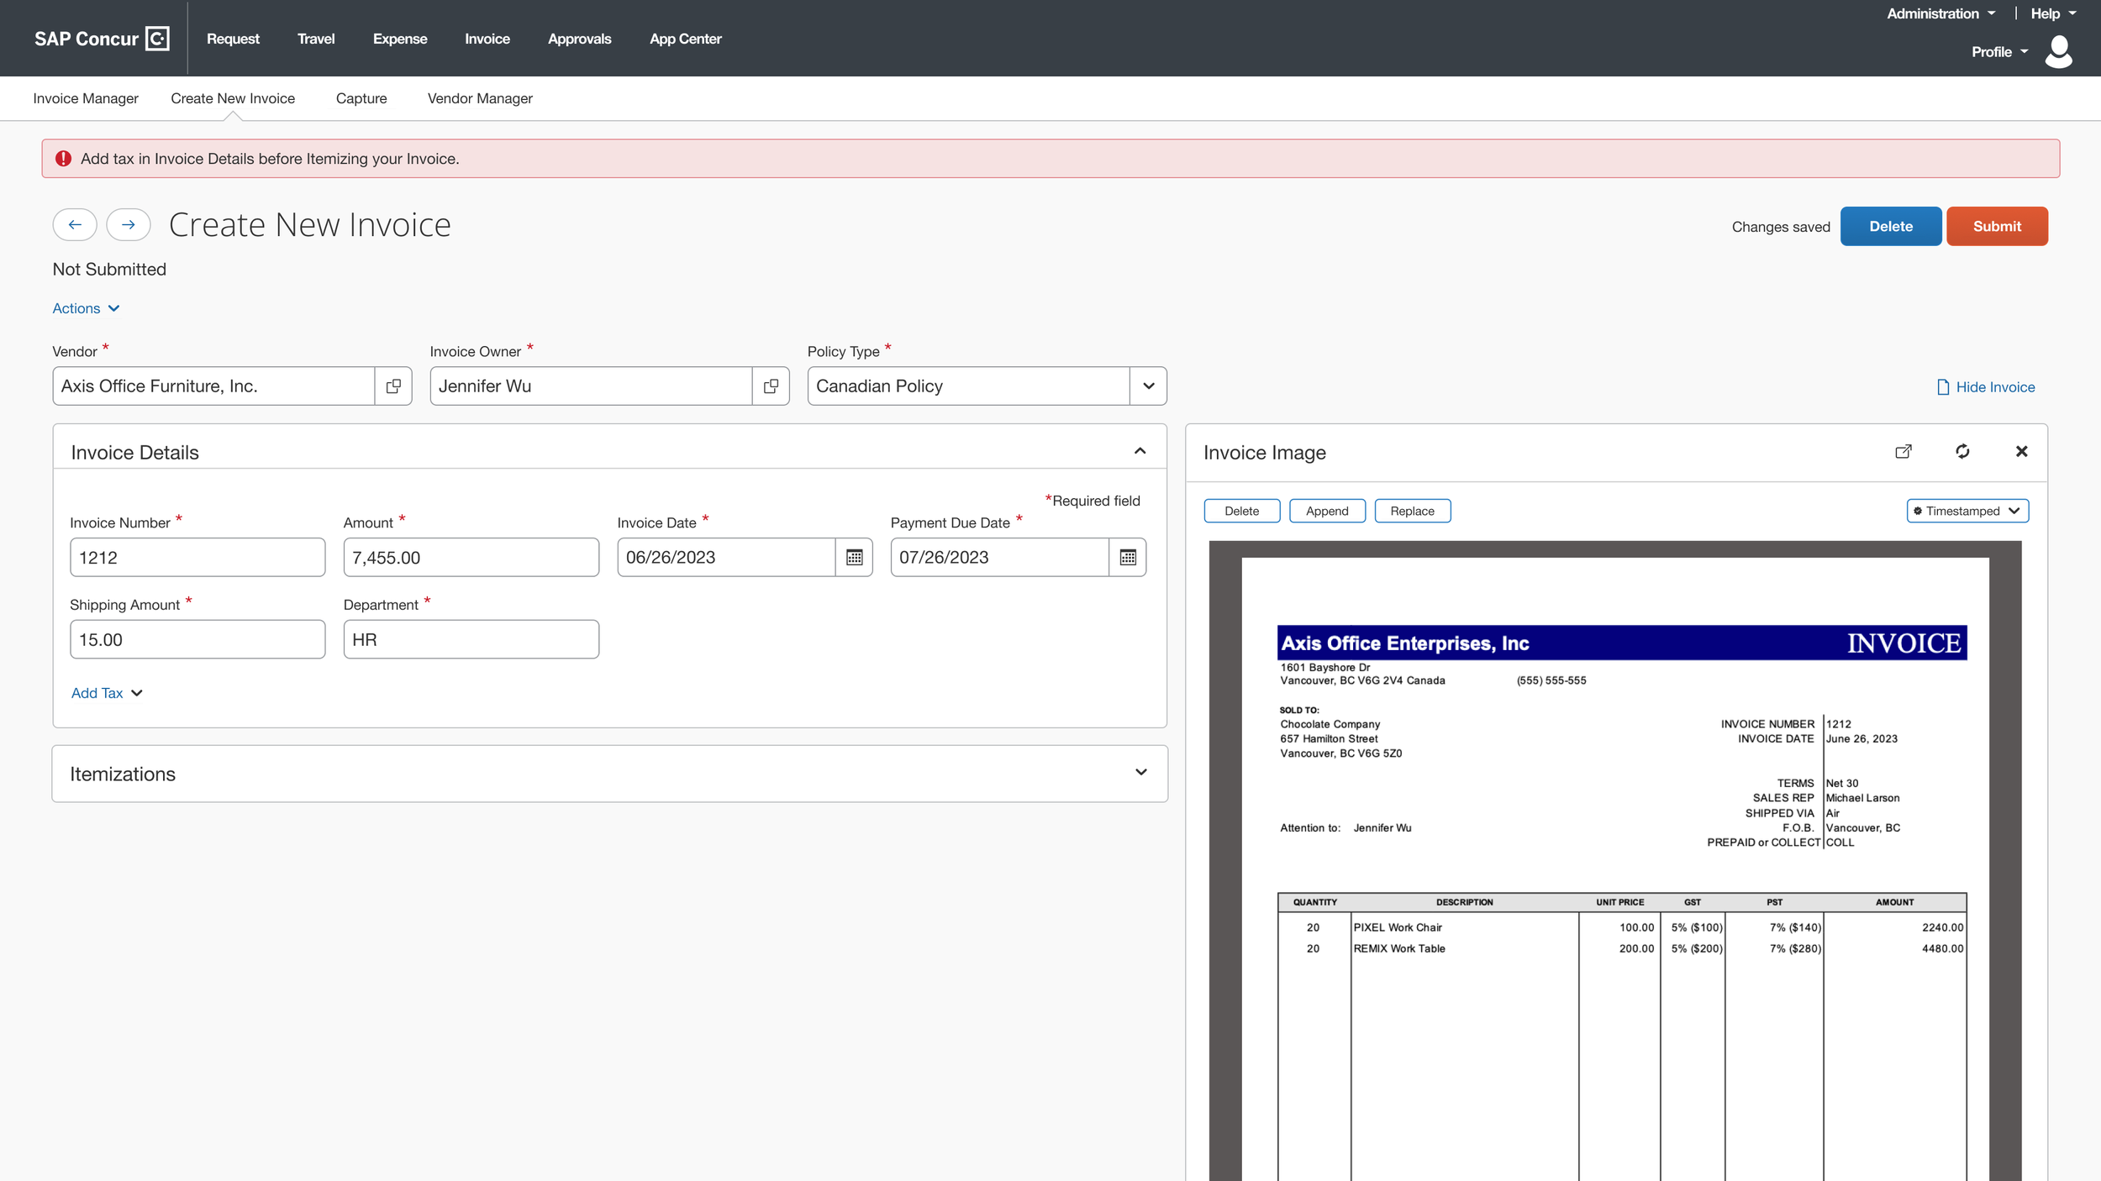
Task: Open the App Center menu
Action: [685, 39]
